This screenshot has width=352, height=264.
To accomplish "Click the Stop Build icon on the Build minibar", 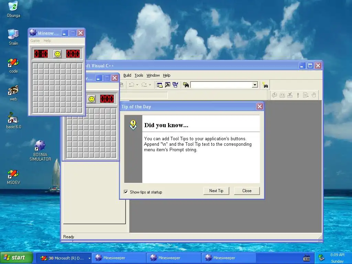I will (290, 95).
